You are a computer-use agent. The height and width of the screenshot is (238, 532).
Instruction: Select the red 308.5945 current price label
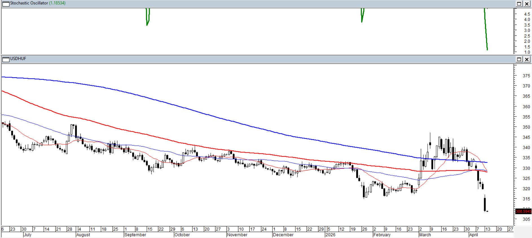(x=523, y=211)
